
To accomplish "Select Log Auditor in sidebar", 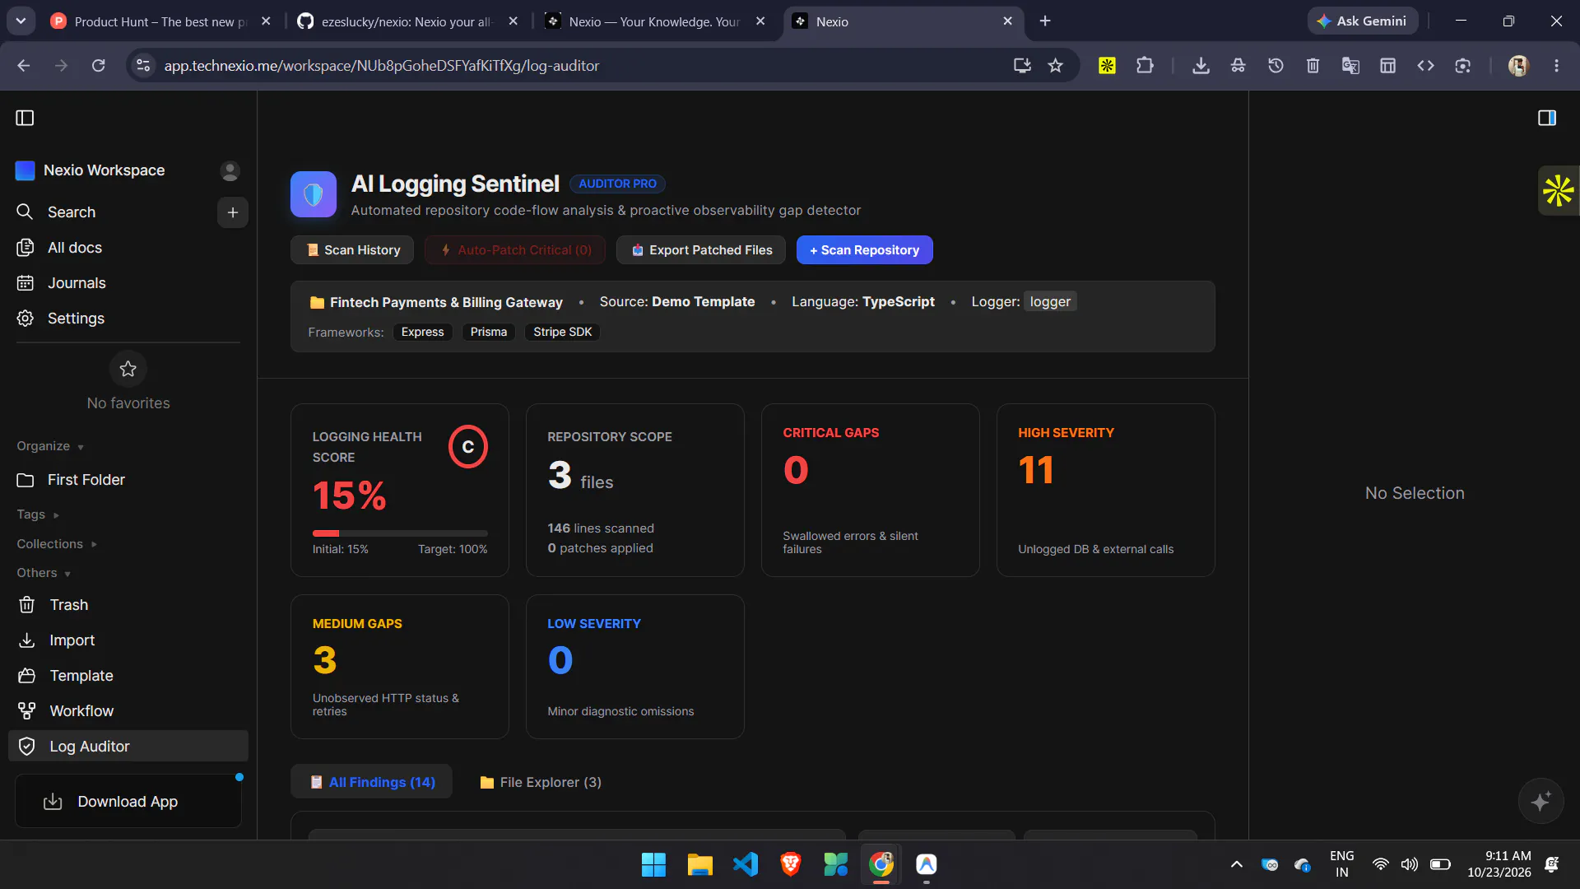I will pos(128,747).
